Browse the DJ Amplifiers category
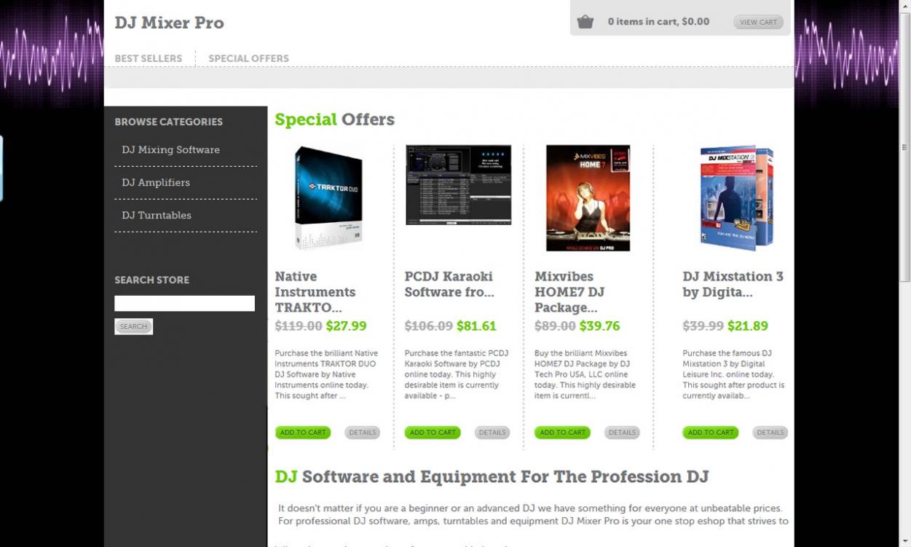The height and width of the screenshot is (547, 911). (x=156, y=182)
